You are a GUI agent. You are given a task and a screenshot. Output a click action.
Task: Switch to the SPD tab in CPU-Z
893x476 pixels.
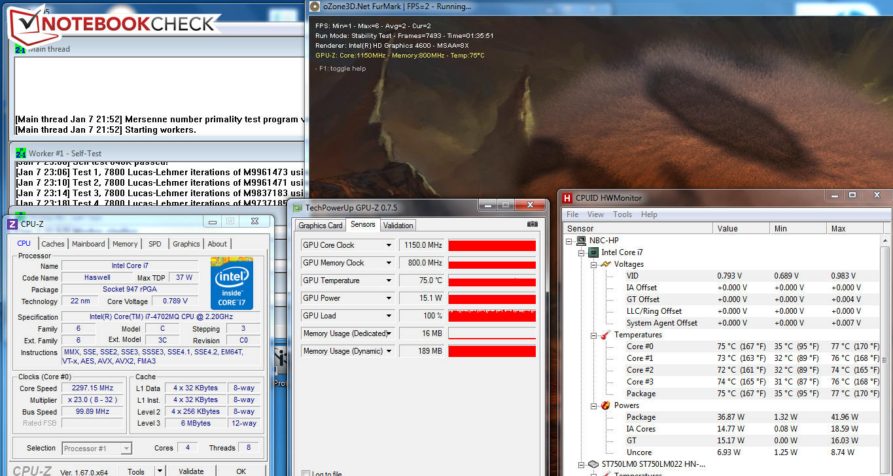point(155,244)
